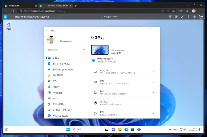Open browser favorites list
Screen dimensions: 207x137
(181, 11)
